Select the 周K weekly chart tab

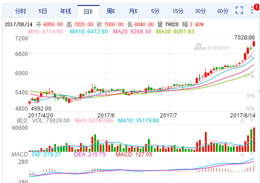pyautogui.click(x=111, y=11)
